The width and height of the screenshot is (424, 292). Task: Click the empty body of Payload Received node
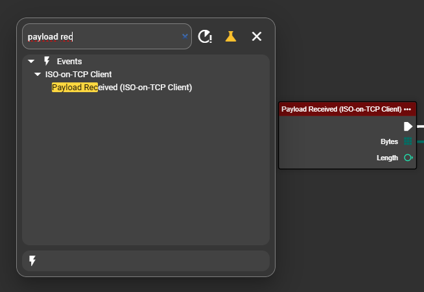(324, 143)
